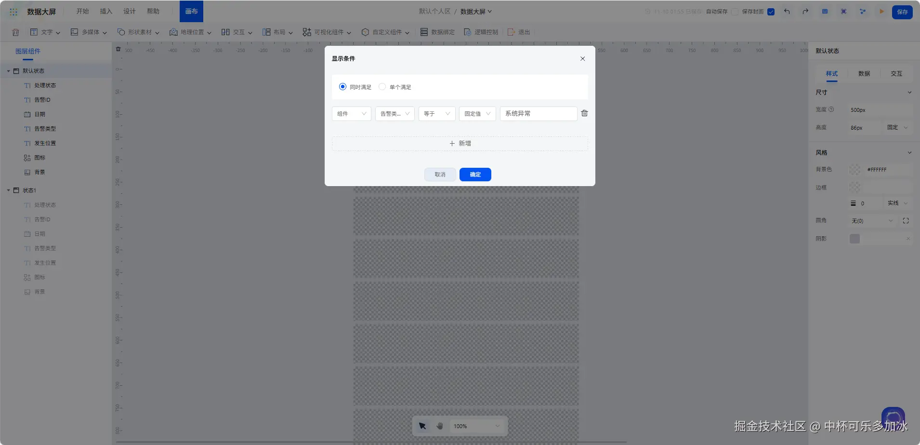Open the 固定值 dropdown
The width and height of the screenshot is (920, 445).
click(x=477, y=114)
